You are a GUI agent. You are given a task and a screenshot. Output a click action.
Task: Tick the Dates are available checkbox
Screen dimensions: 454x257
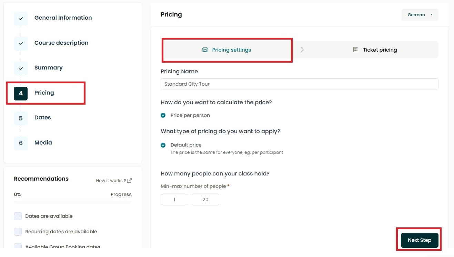coord(18,216)
